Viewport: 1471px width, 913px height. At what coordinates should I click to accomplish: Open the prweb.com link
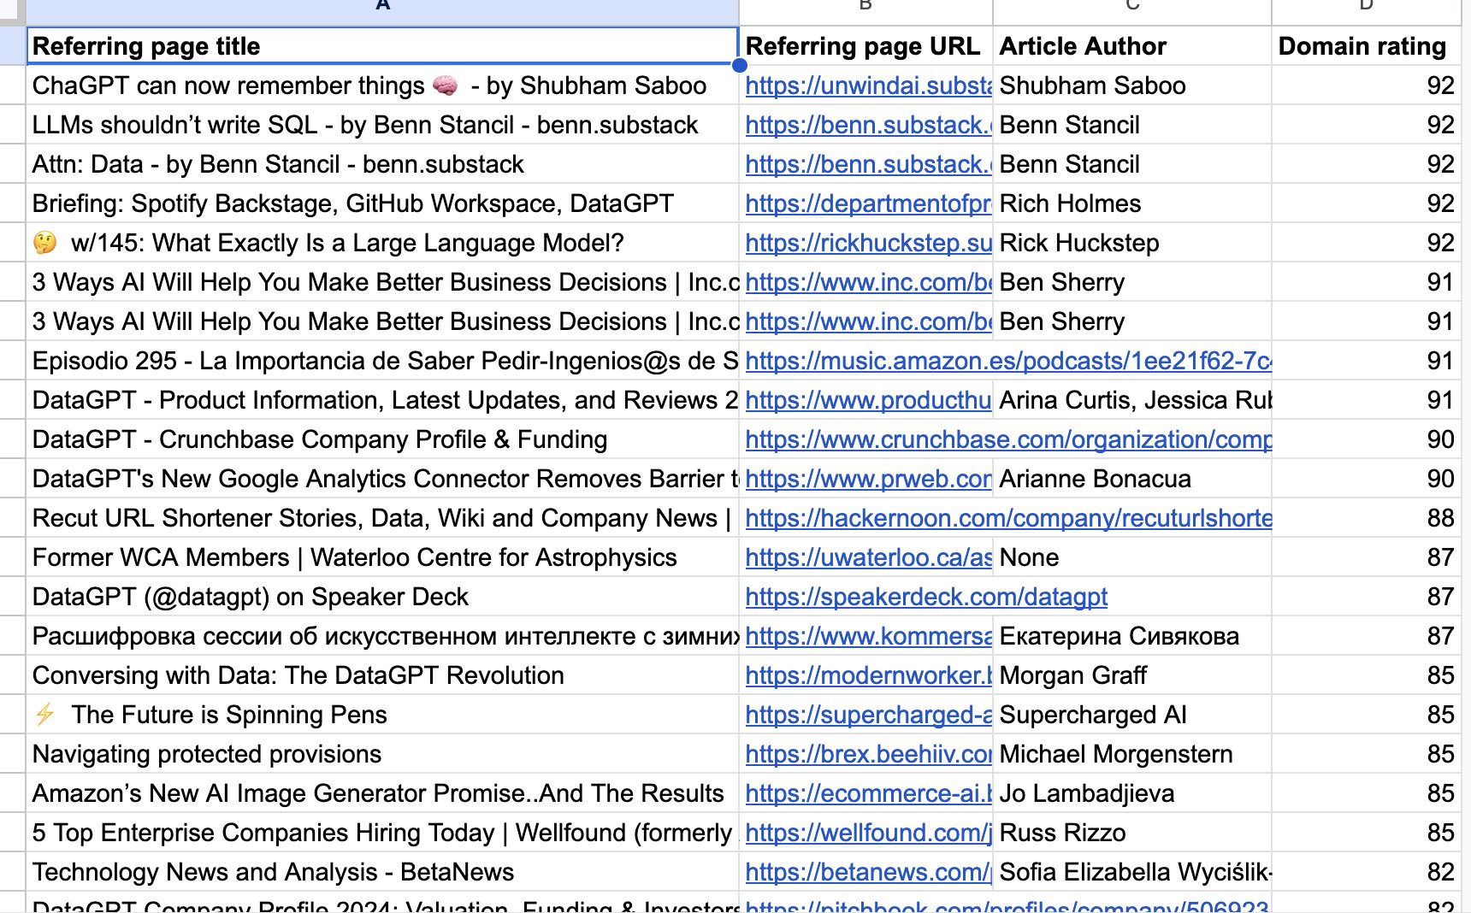pos(868,479)
